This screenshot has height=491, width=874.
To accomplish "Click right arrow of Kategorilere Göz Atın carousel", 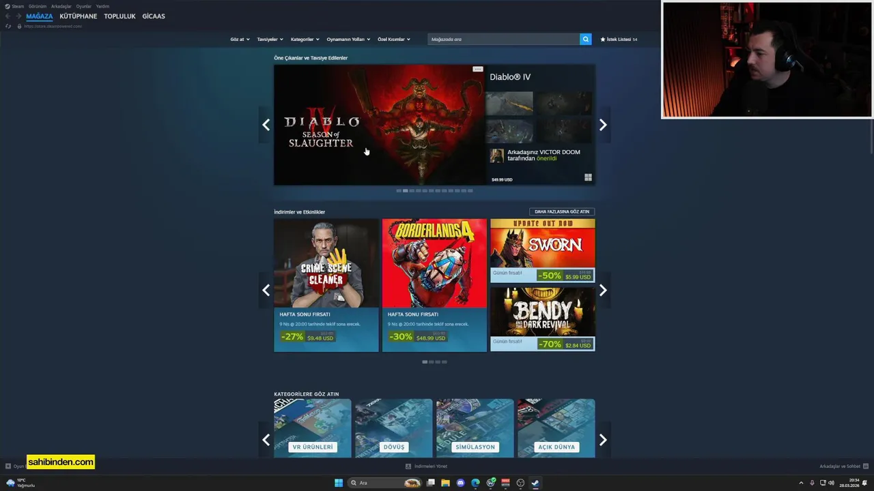I will pyautogui.click(x=603, y=440).
